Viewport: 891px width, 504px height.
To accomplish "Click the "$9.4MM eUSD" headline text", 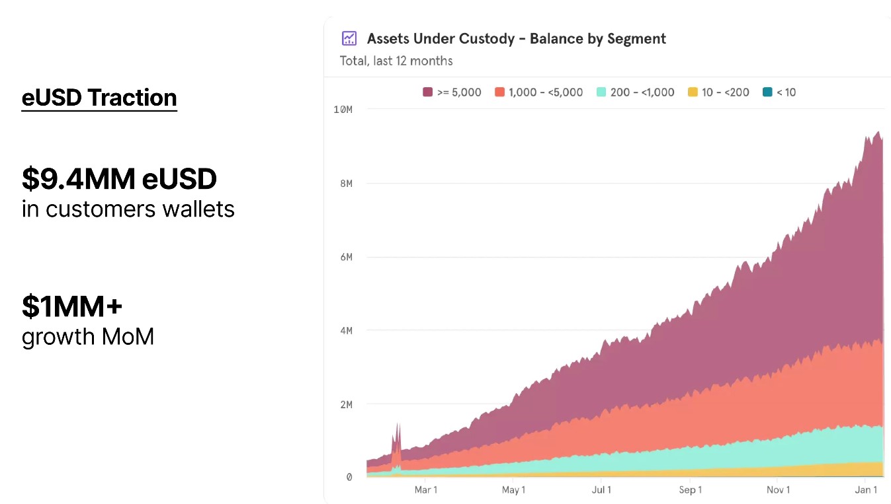I will 119,179.
